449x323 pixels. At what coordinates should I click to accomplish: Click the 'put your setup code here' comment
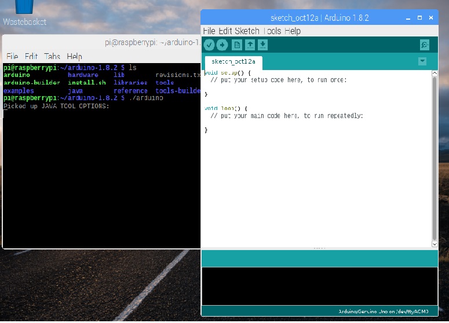coord(278,80)
